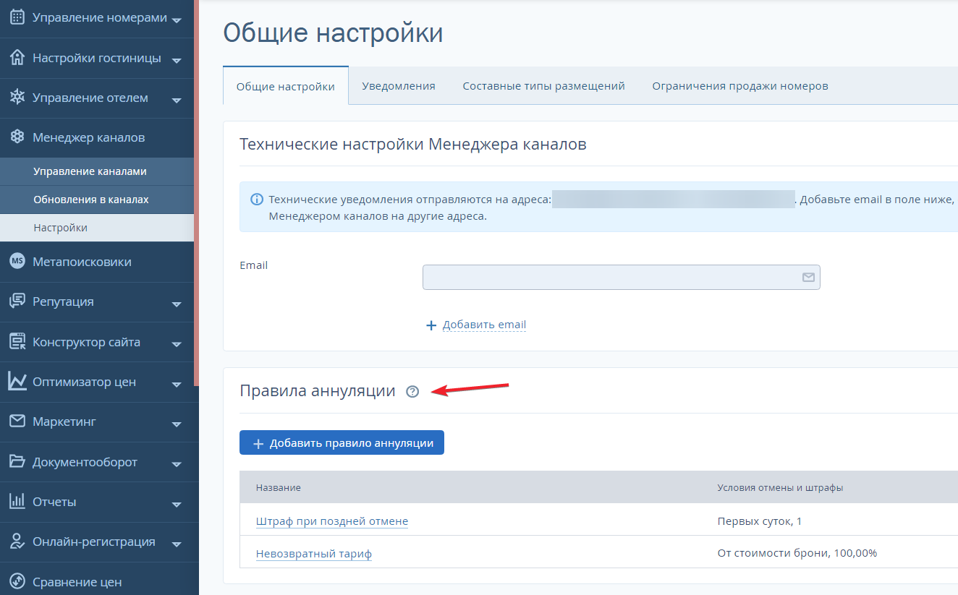The image size is (958, 595).
Task: Open Управление каналами submenu item
Action: click(x=97, y=171)
